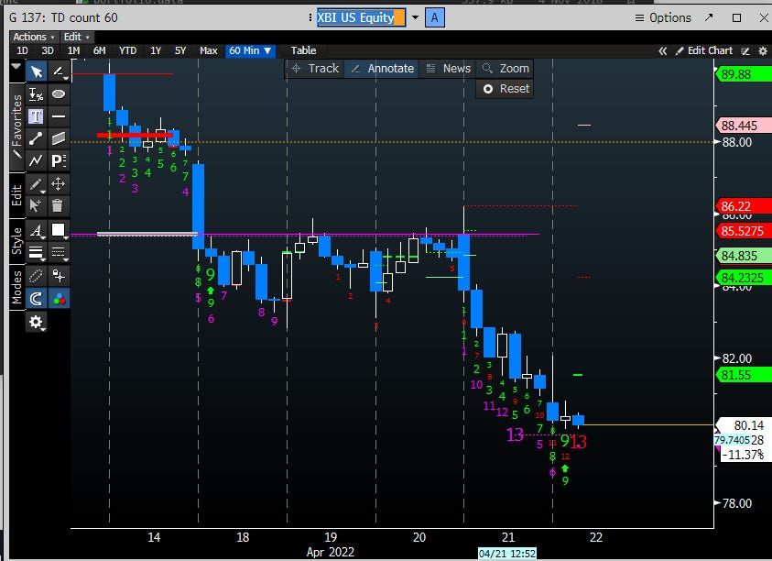The width and height of the screenshot is (772, 561).
Task: Click the 04/21 12:52 date marker
Action: click(x=507, y=554)
